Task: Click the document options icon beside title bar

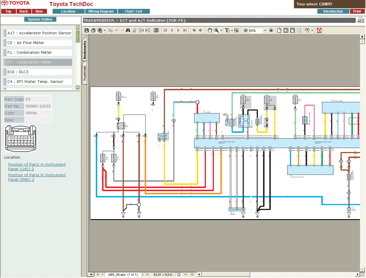Action: 361,20
